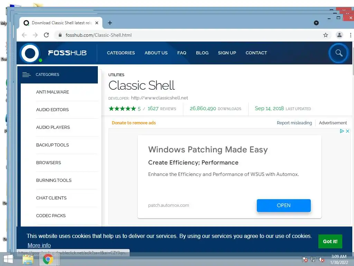Click the UTILITIES breadcrumb link

(x=116, y=75)
